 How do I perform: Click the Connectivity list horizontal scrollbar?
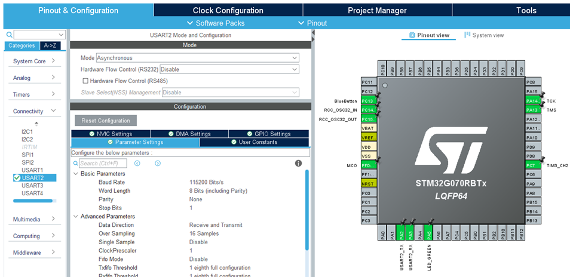pos(33,201)
